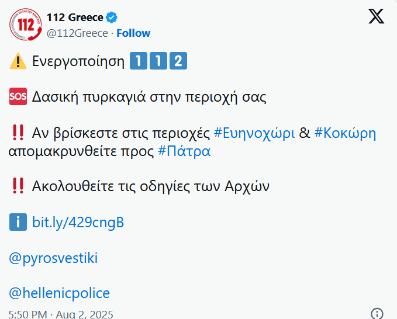The width and height of the screenshot is (397, 319).
Task: Click the yellow warning triangle emoji
Action: [17, 60]
